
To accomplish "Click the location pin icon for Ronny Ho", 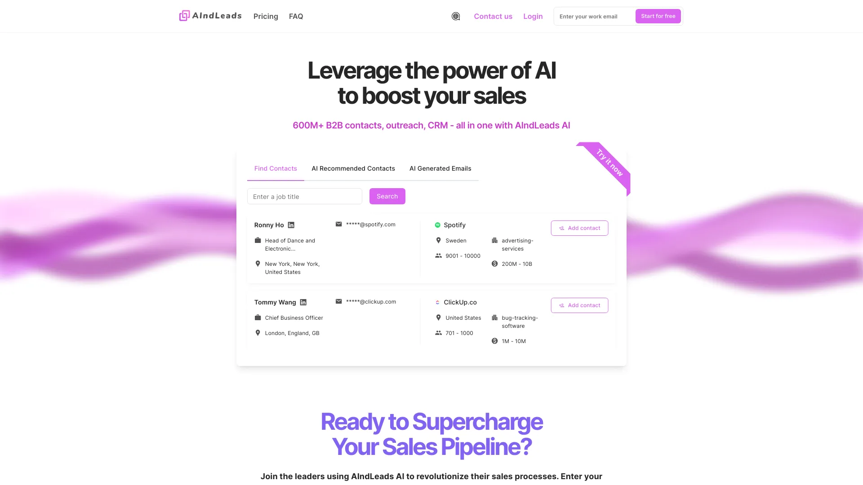I will [x=258, y=264].
